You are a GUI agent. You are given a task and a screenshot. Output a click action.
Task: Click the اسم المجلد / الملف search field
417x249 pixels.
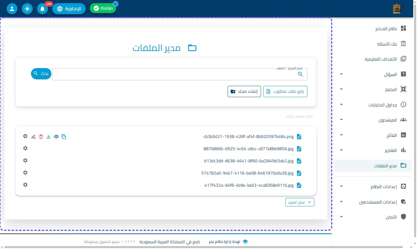tap(180, 74)
